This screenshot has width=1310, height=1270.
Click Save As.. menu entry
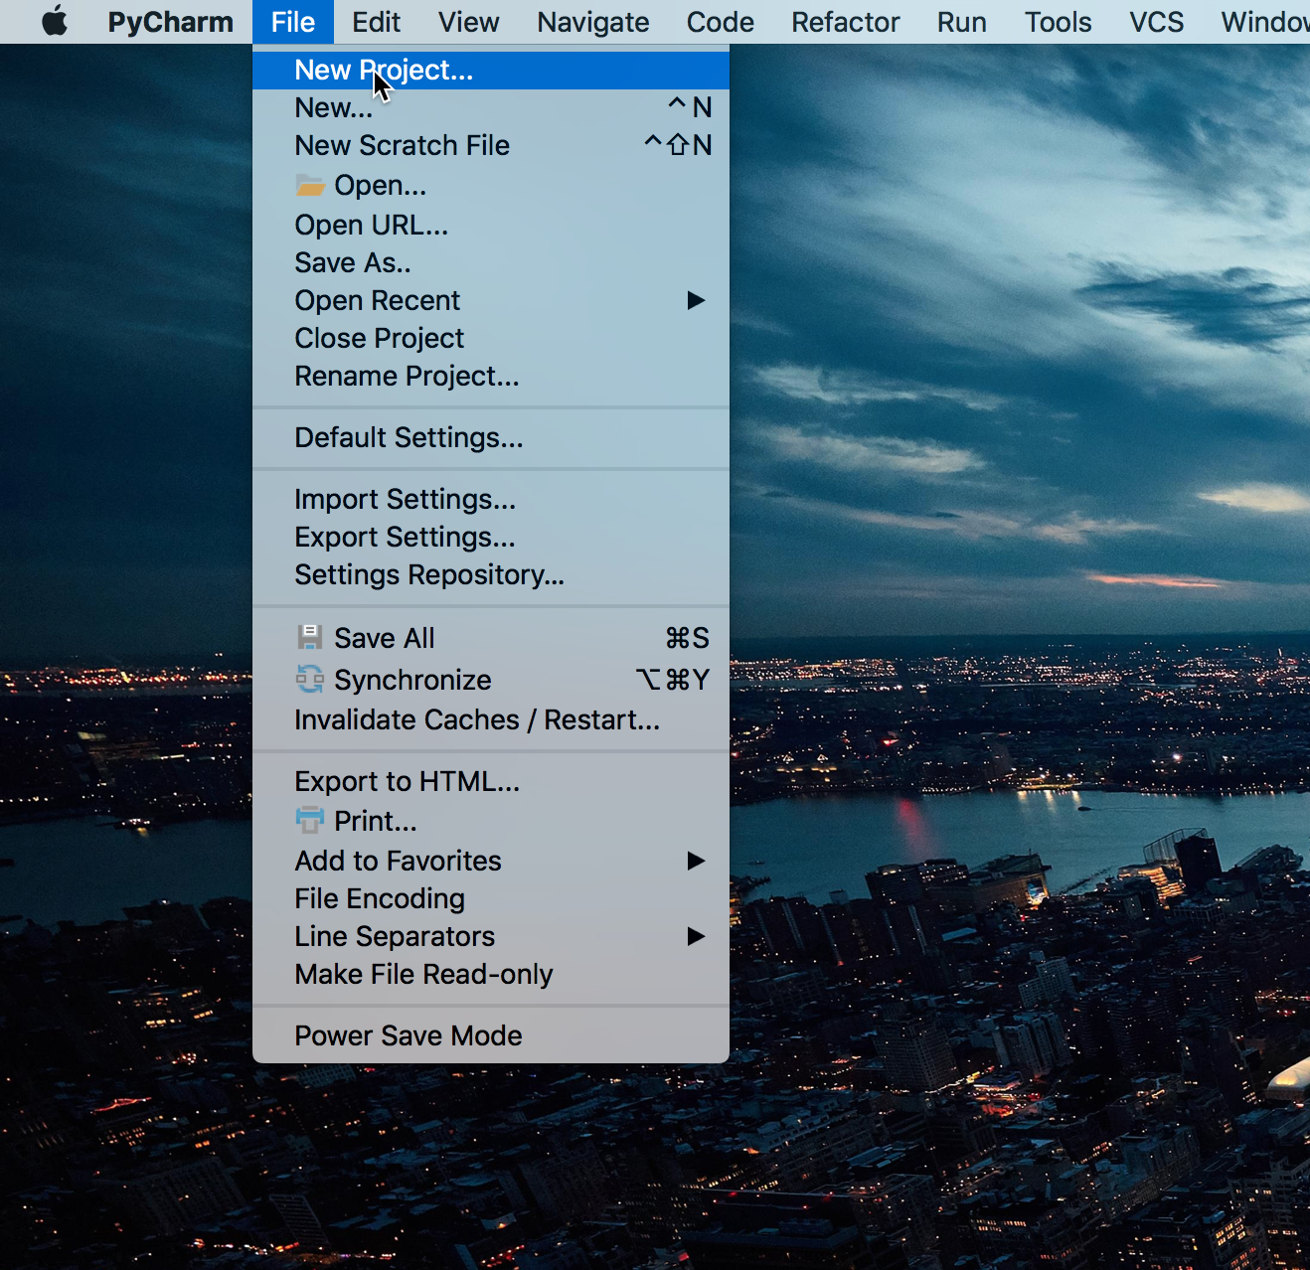click(491, 262)
